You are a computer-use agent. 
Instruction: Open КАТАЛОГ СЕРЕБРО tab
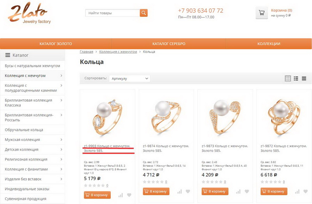click(x=169, y=44)
